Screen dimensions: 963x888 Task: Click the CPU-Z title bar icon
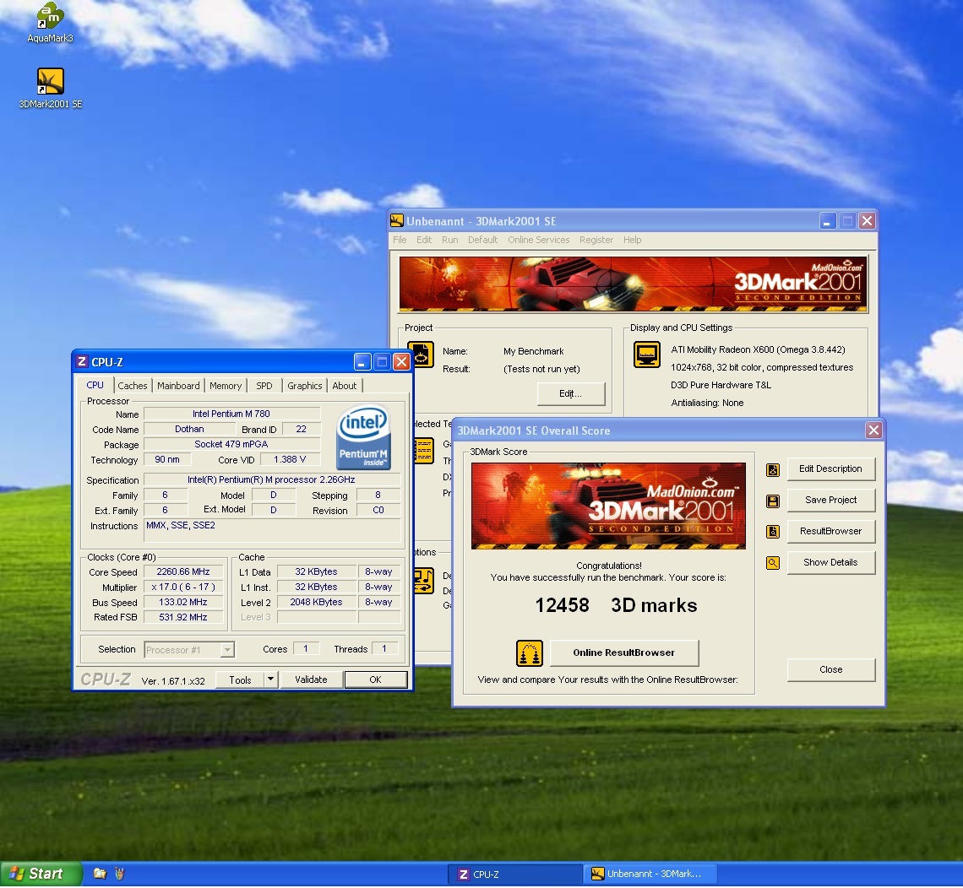click(82, 361)
